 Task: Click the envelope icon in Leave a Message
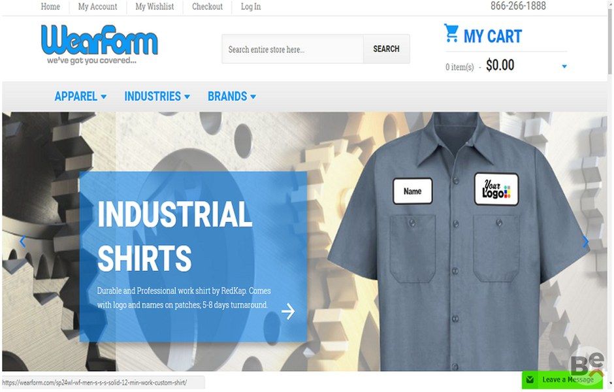tap(530, 380)
